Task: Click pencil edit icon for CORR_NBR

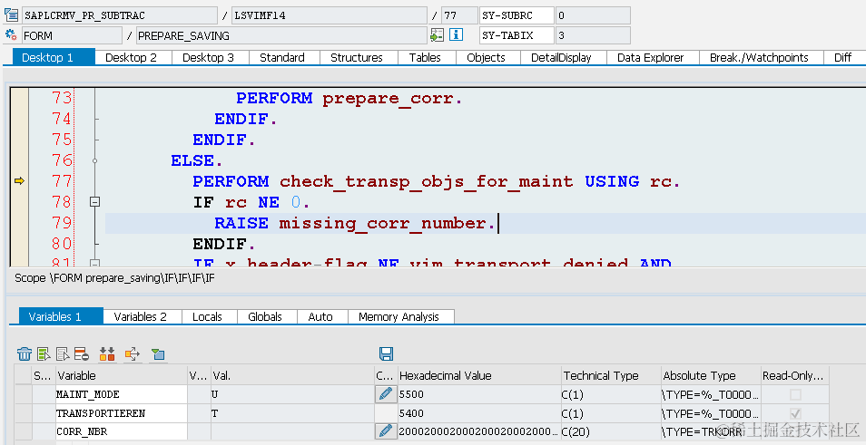Action: pyautogui.click(x=386, y=431)
